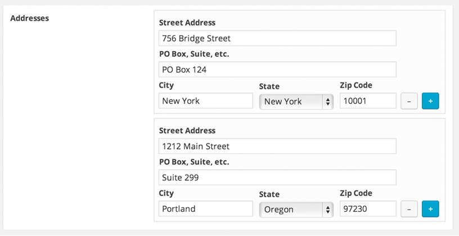
Task: Click the State label above Oregon dropdown
Action: pyautogui.click(x=269, y=194)
